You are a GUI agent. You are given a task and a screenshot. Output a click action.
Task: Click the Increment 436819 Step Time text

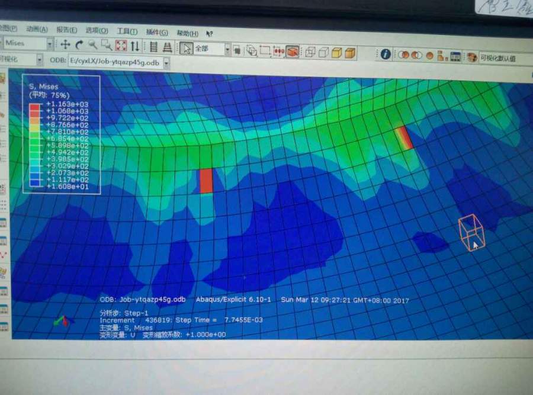pyautogui.click(x=181, y=320)
